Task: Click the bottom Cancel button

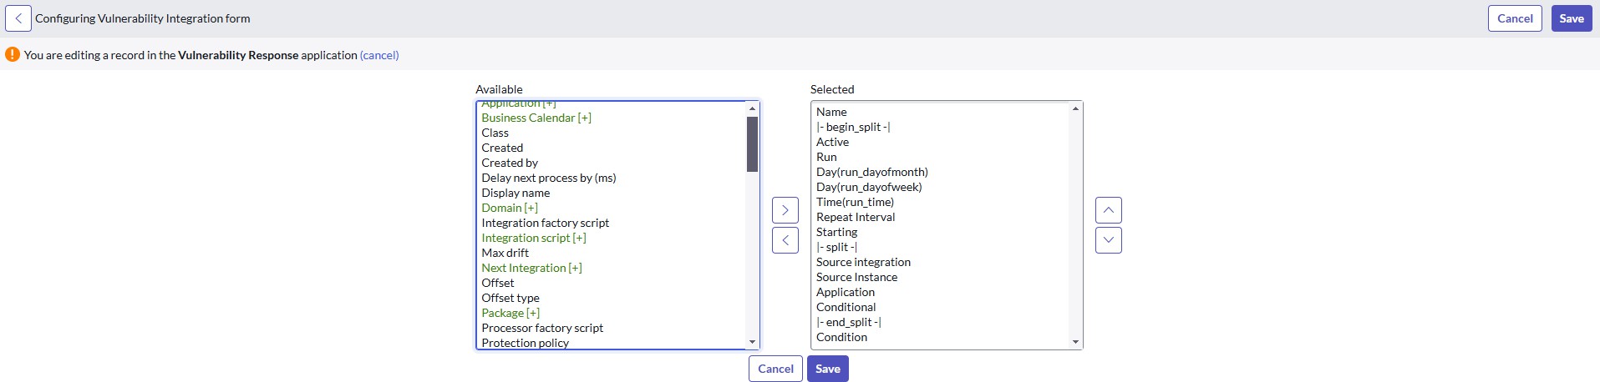Action: pyautogui.click(x=775, y=369)
